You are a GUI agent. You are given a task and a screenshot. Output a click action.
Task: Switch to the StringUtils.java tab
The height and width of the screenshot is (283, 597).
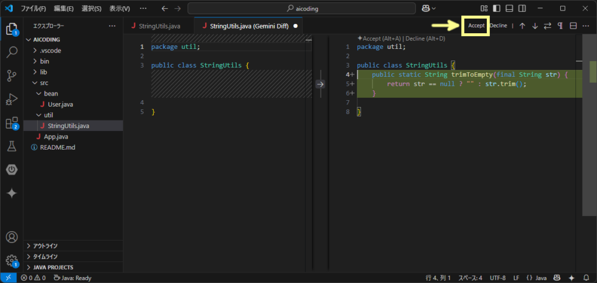click(159, 26)
